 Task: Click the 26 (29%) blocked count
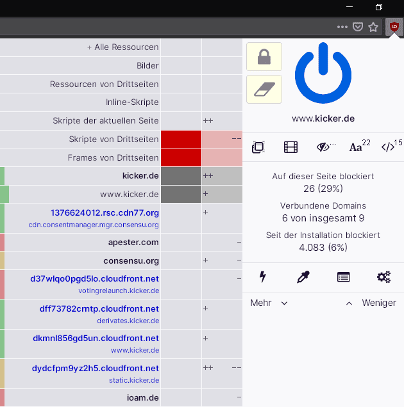coord(323,189)
